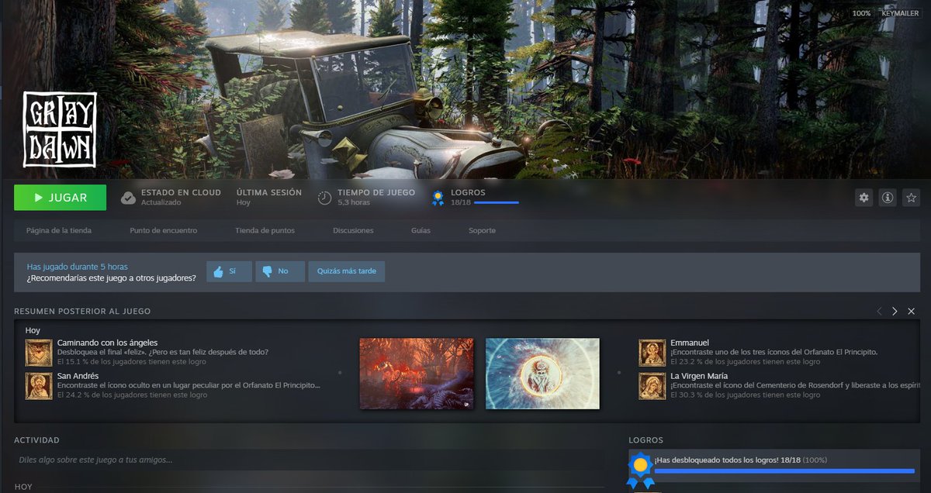Click the Hoy date label in summary
The height and width of the screenshot is (493, 931).
33,330
